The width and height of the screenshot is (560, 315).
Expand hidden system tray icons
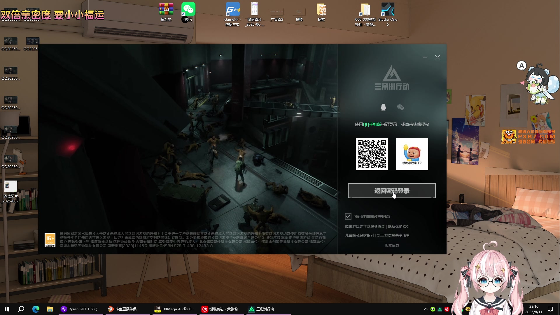tap(426, 309)
